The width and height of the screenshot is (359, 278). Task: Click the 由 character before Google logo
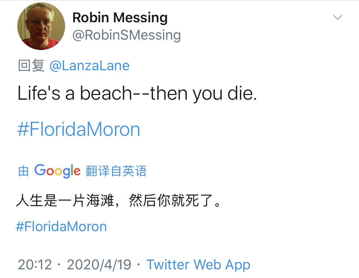(23, 171)
